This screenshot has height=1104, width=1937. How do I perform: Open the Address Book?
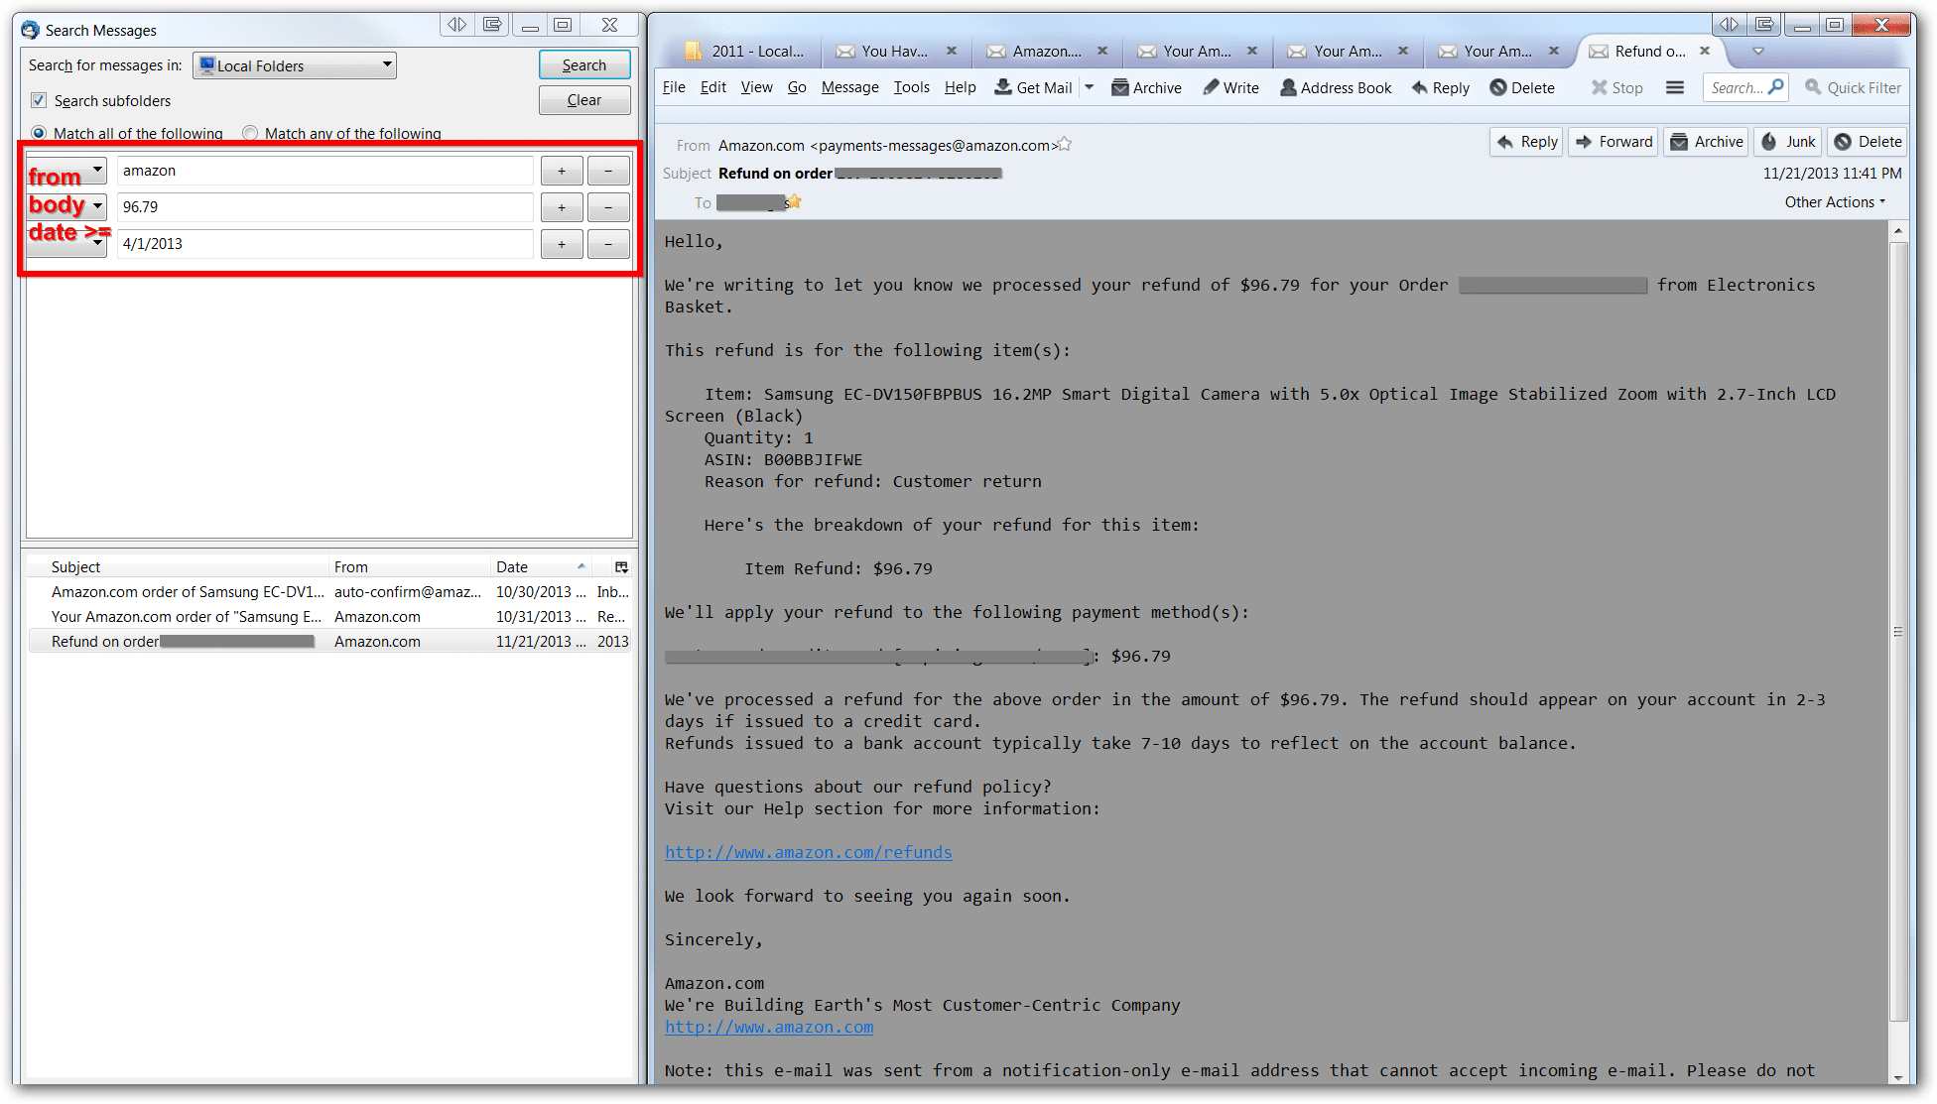tap(1335, 87)
